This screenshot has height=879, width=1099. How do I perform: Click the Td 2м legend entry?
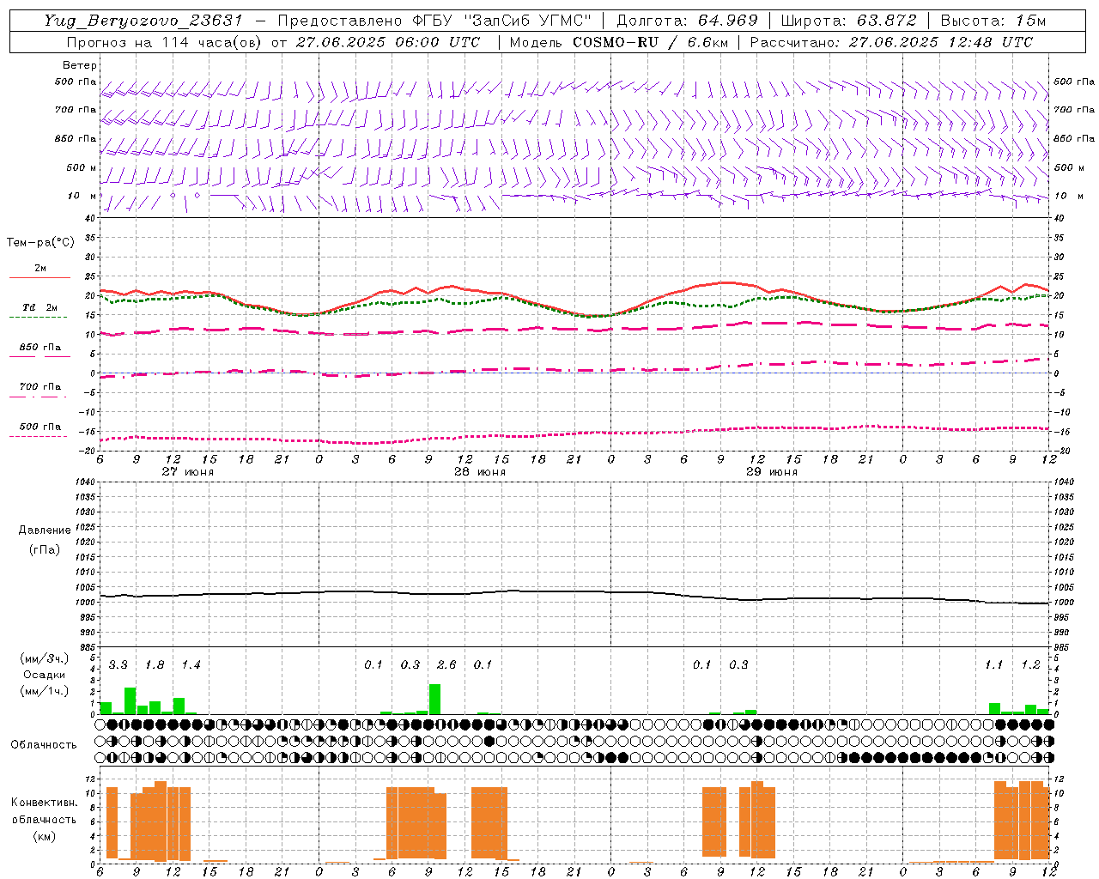pos(39,307)
